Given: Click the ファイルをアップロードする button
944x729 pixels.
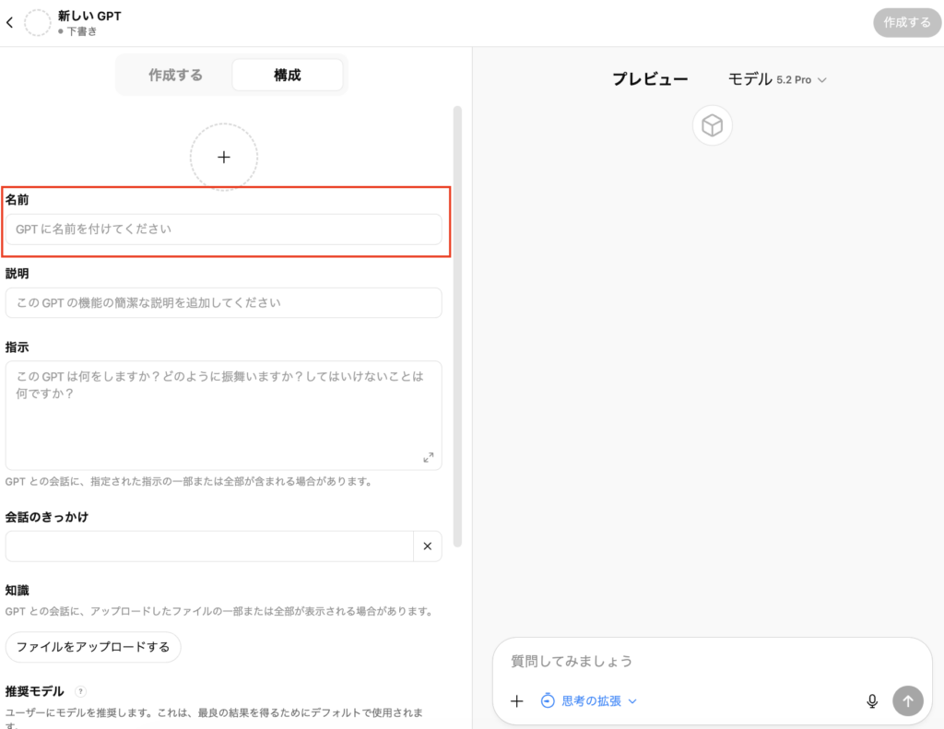Looking at the screenshot, I should tap(93, 647).
